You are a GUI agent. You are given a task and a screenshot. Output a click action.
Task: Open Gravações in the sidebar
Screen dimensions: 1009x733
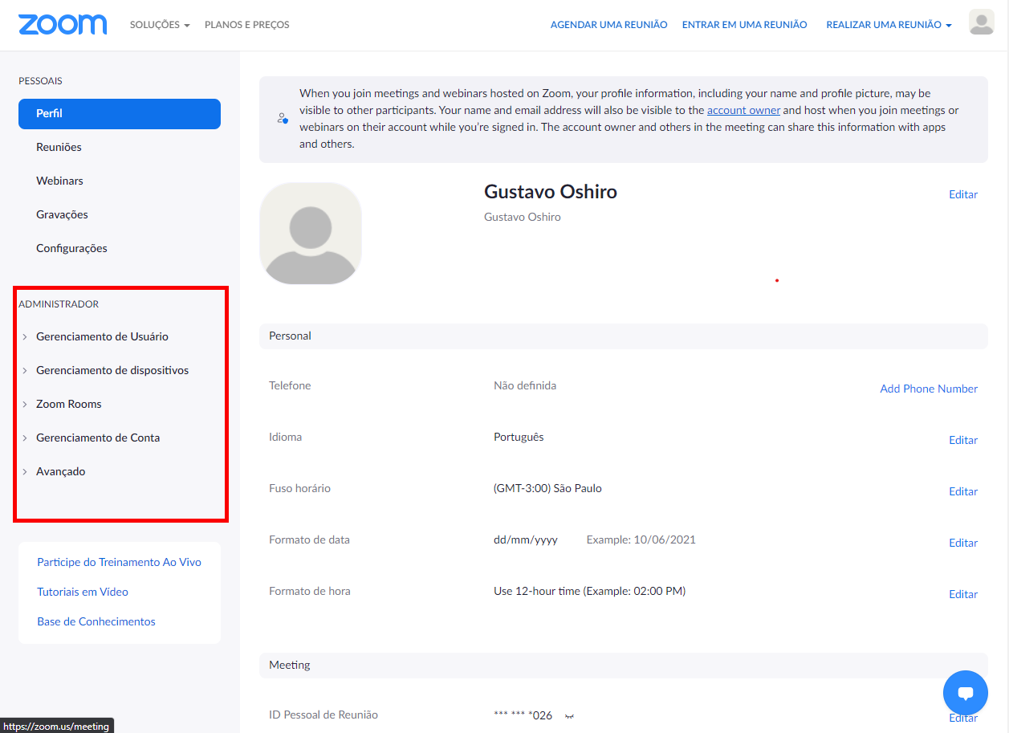tap(62, 214)
